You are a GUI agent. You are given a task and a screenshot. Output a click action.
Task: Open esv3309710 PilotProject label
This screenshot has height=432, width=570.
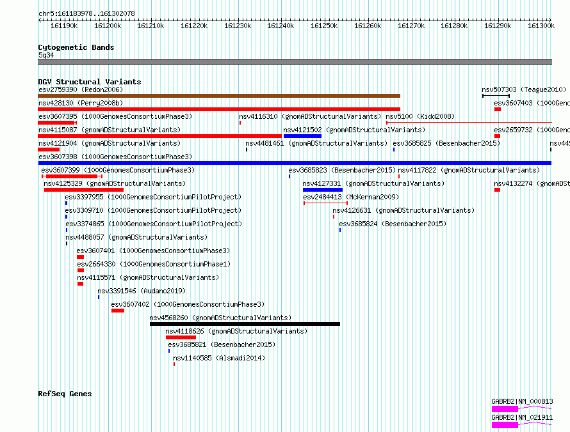pos(154,210)
